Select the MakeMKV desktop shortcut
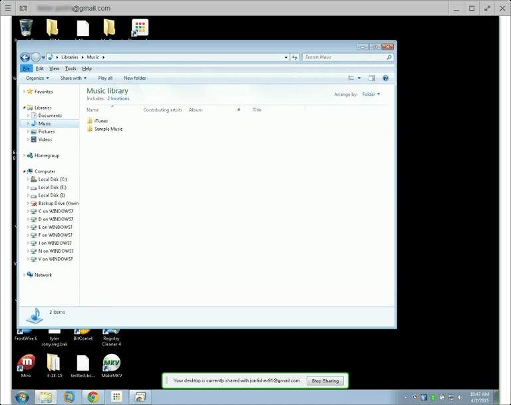This screenshot has width=511, height=405. [112, 366]
